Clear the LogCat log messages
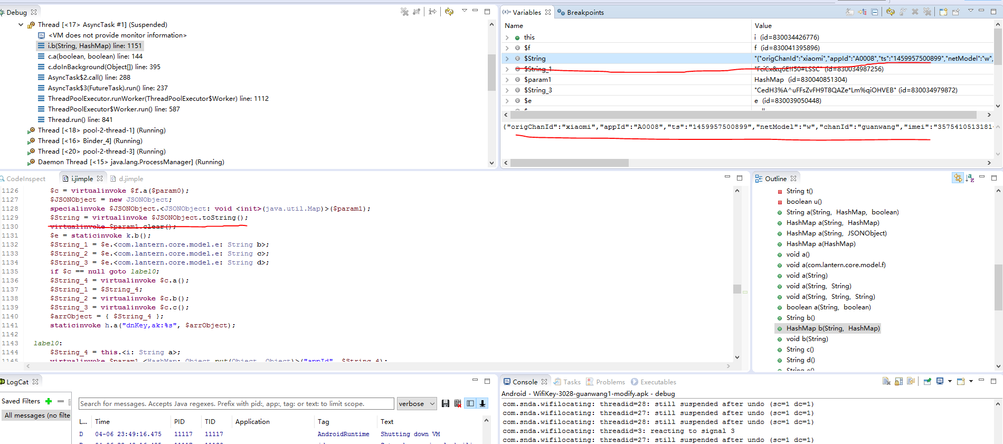The height and width of the screenshot is (444, 1003). (x=458, y=404)
